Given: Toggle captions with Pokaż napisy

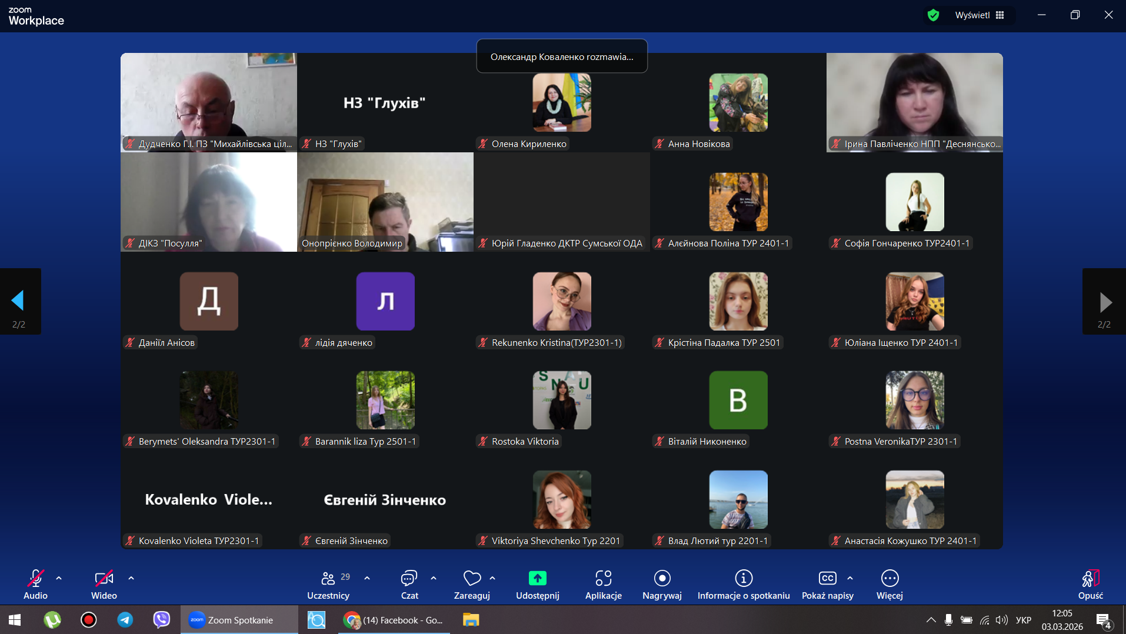Looking at the screenshot, I should (x=827, y=579).
